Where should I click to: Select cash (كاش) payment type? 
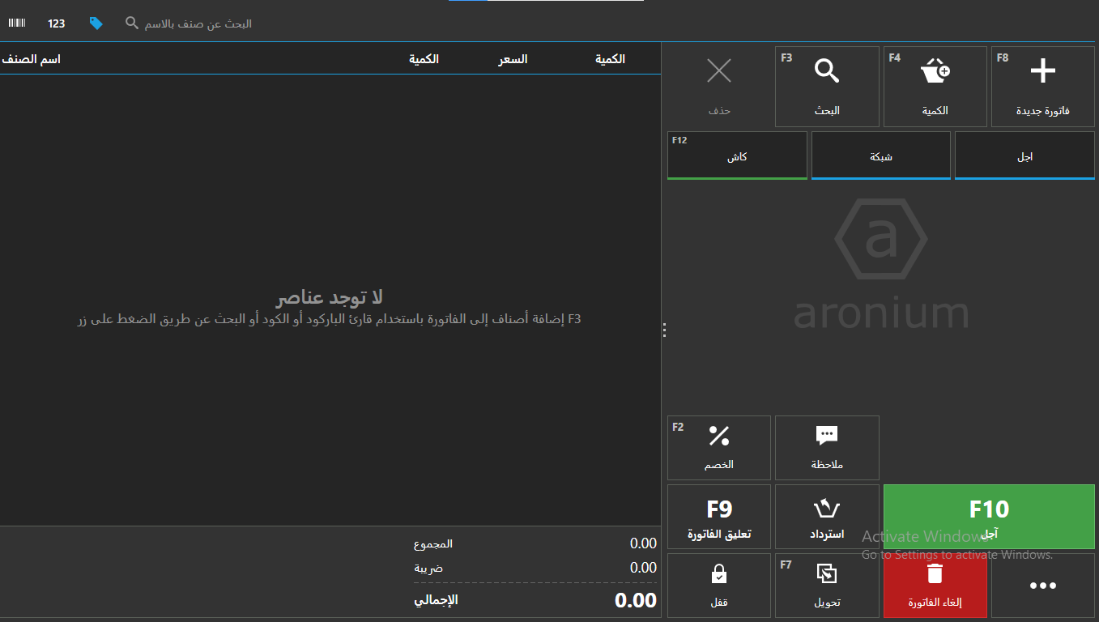[x=737, y=155]
